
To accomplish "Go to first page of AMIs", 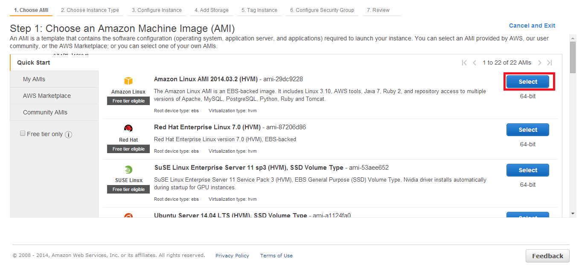I will pyautogui.click(x=464, y=63).
